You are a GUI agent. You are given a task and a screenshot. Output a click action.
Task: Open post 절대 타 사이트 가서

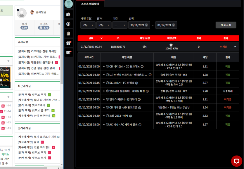click(x=39, y=100)
